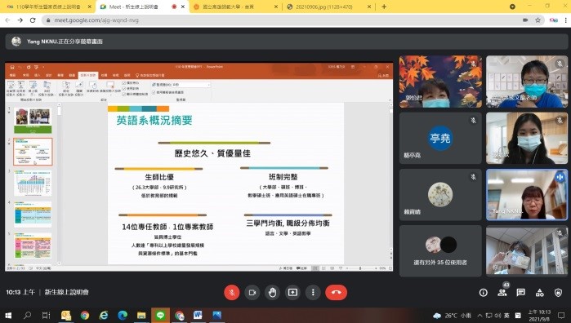
Task: Open the present screen button
Action: coord(292,293)
